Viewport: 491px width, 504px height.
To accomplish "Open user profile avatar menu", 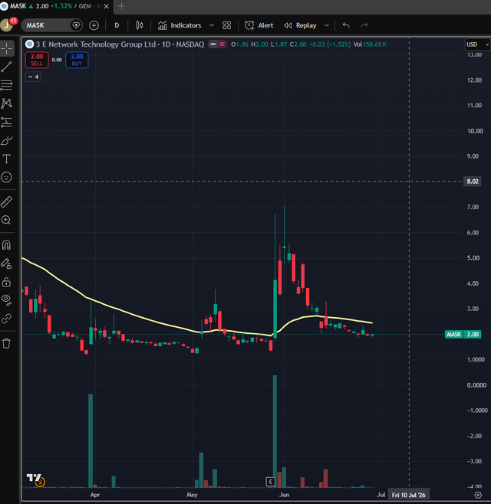I will 7,25.
